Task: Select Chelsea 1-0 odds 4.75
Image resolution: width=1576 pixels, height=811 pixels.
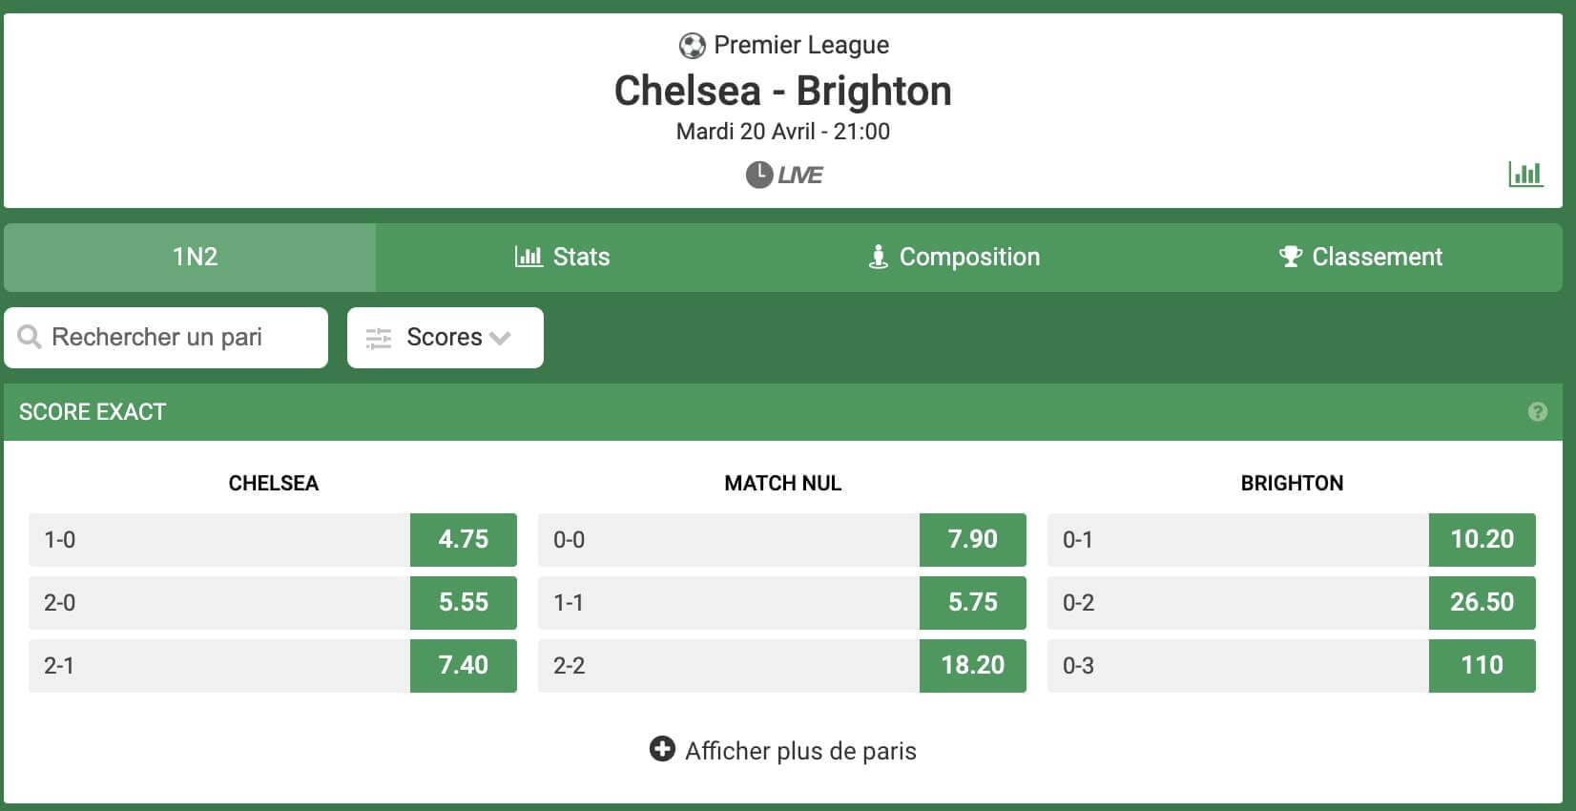Action: tap(464, 540)
